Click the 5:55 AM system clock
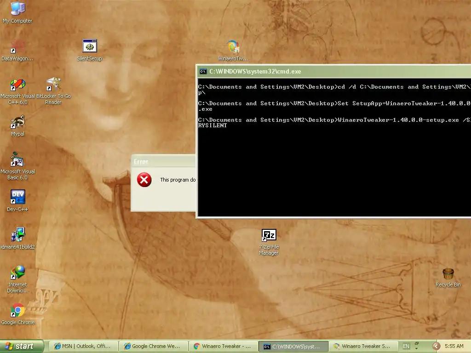Image resolution: width=471 pixels, height=353 pixels. pyautogui.click(x=454, y=346)
